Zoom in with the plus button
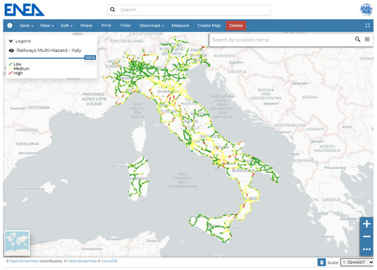Image resolution: width=377 pixels, height=270 pixels. tap(367, 224)
